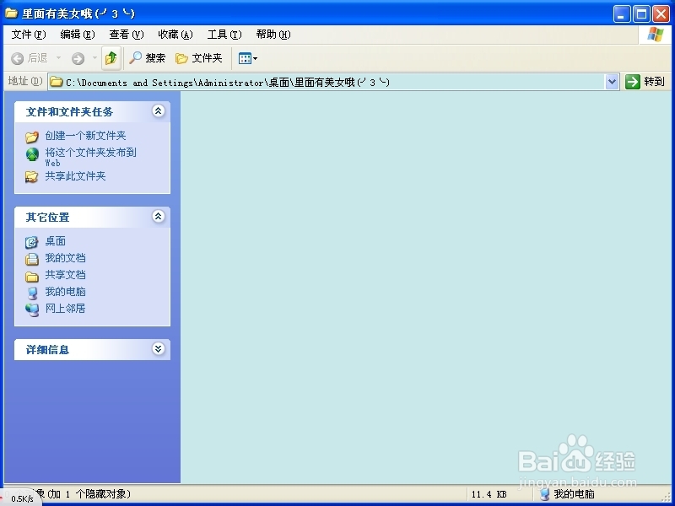675x506 pixels.
Task: Click the My Computer icon in sidebar
Action: 32,293
